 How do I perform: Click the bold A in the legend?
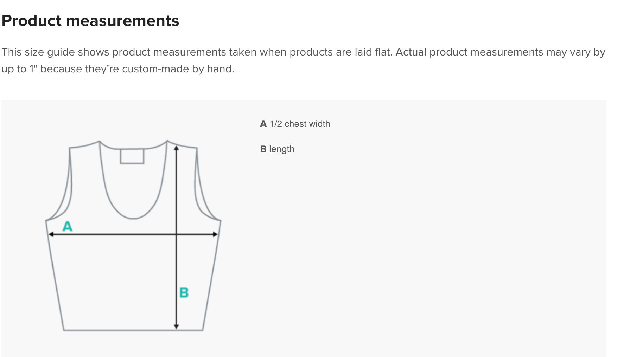tap(263, 124)
